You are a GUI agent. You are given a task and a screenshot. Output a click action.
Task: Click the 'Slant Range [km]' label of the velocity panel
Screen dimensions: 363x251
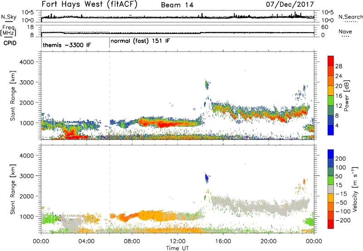[13, 189]
